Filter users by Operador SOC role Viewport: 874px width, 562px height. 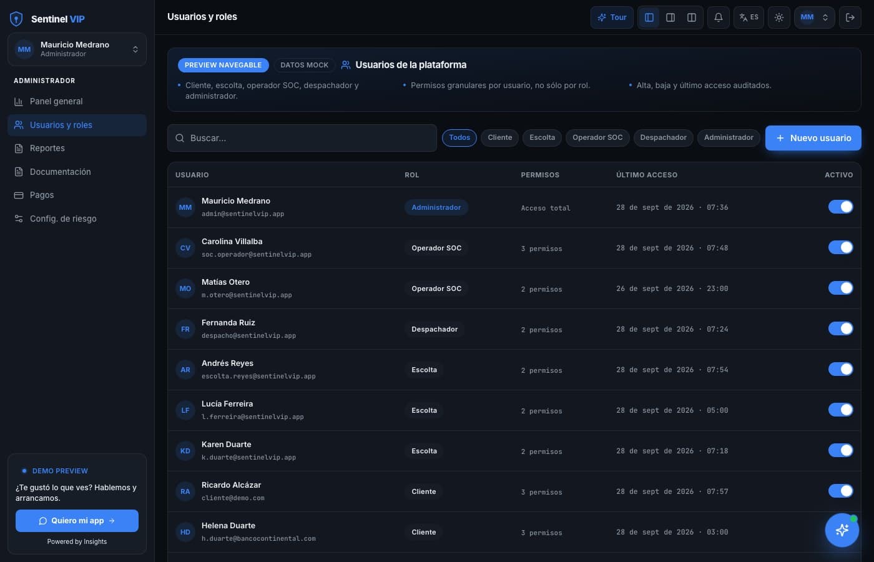(597, 137)
